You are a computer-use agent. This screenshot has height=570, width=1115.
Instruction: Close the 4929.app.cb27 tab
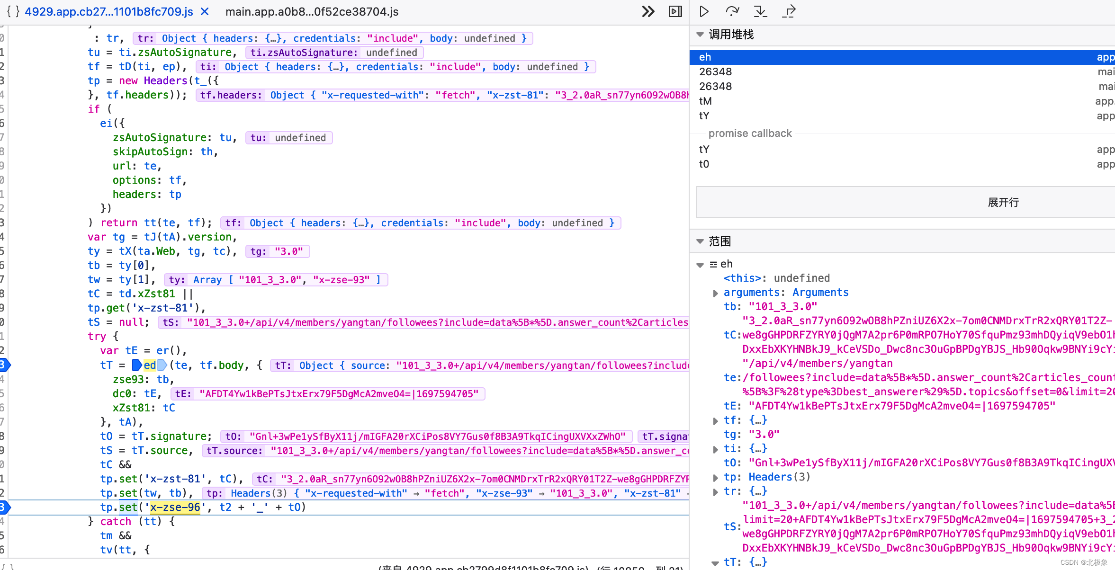[x=205, y=11]
